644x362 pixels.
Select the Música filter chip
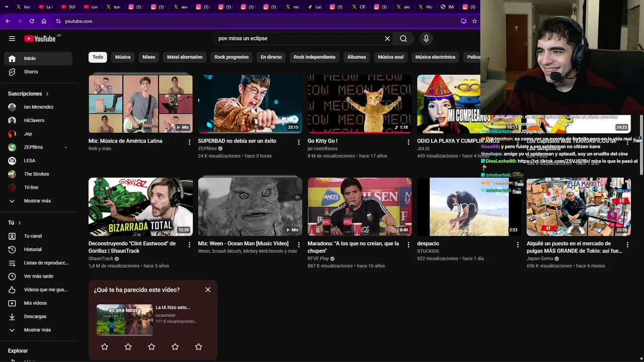coord(123,57)
